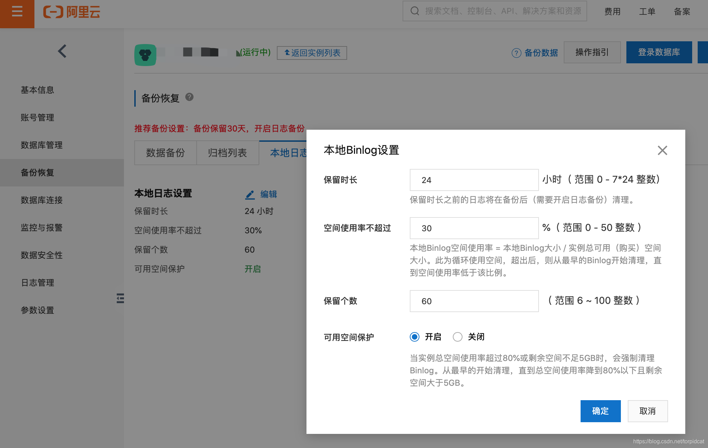
Task: Click the Alibaba Cloud logo
Action: coord(72,12)
